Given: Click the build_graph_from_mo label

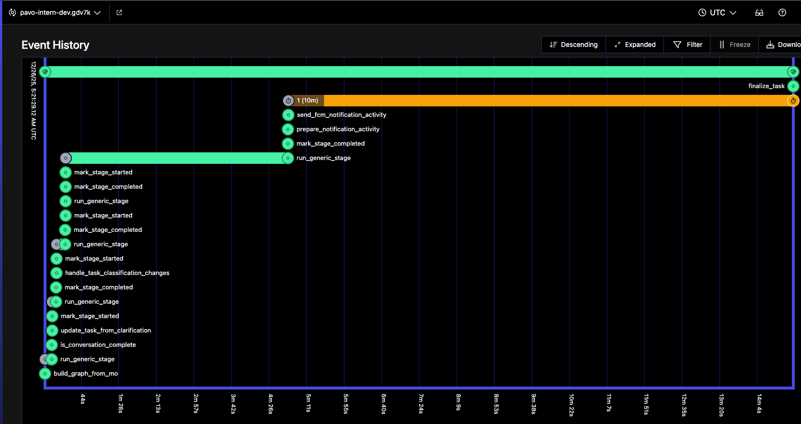Looking at the screenshot, I should point(86,374).
